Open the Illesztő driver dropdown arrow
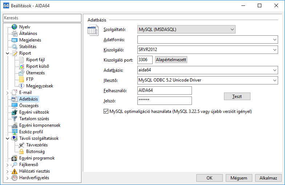This screenshot has height=185, width=285. 275,80
